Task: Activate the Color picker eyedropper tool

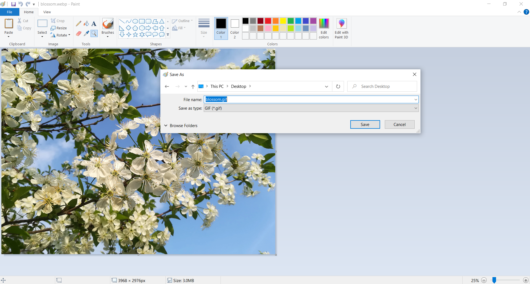Action: [x=86, y=33]
